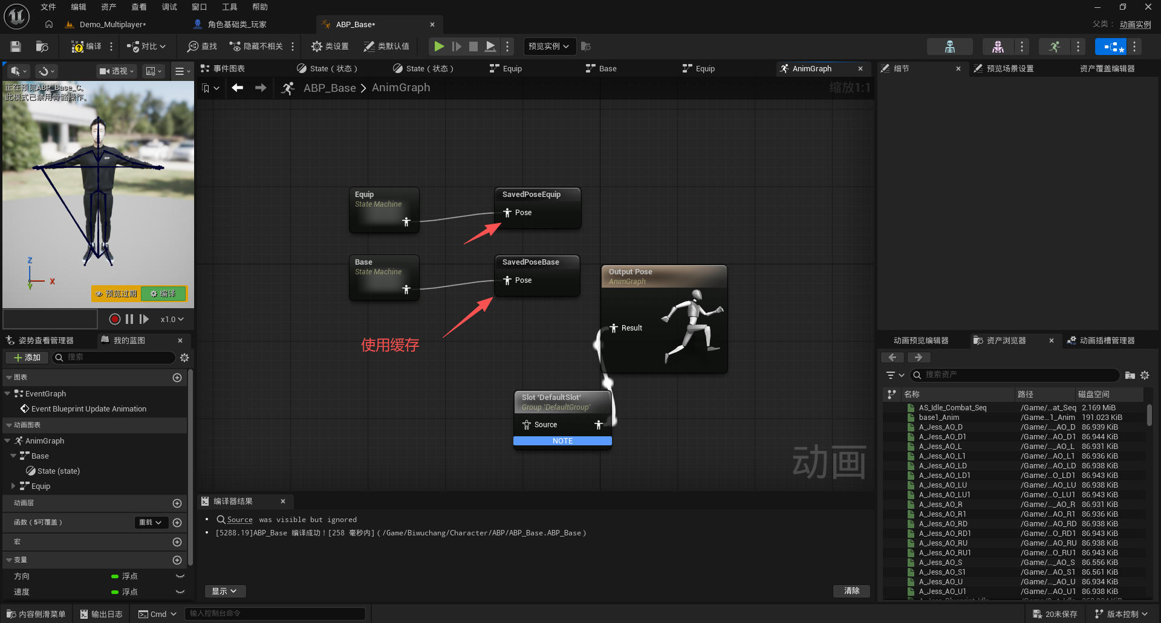Click the console command input field
This screenshot has height=623, width=1161.
tap(275, 614)
